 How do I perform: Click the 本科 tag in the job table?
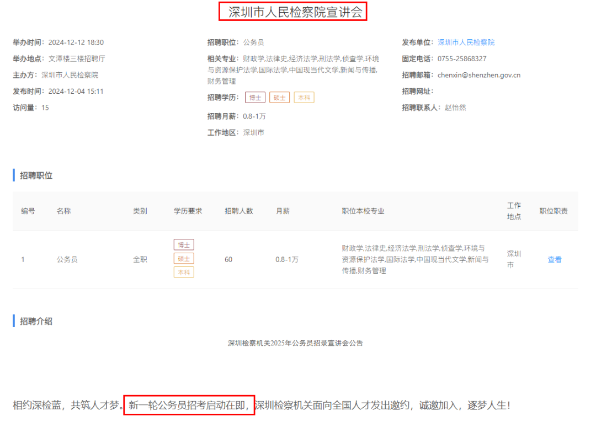pos(184,273)
